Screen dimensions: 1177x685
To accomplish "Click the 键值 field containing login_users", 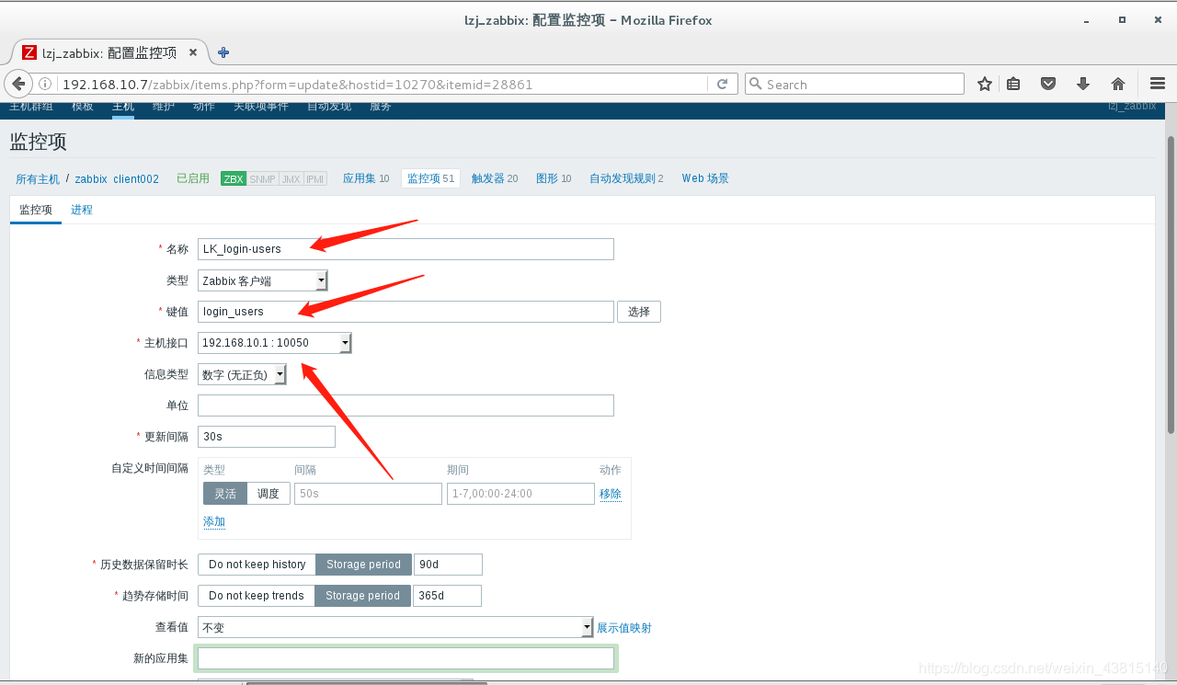I will point(406,312).
